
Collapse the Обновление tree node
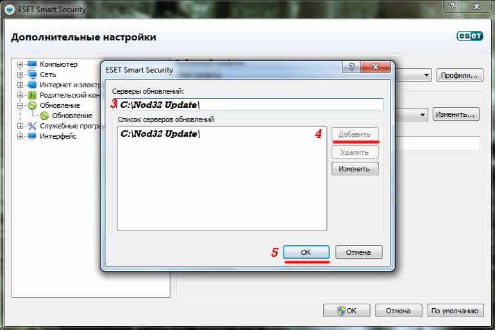pyautogui.click(x=21, y=105)
